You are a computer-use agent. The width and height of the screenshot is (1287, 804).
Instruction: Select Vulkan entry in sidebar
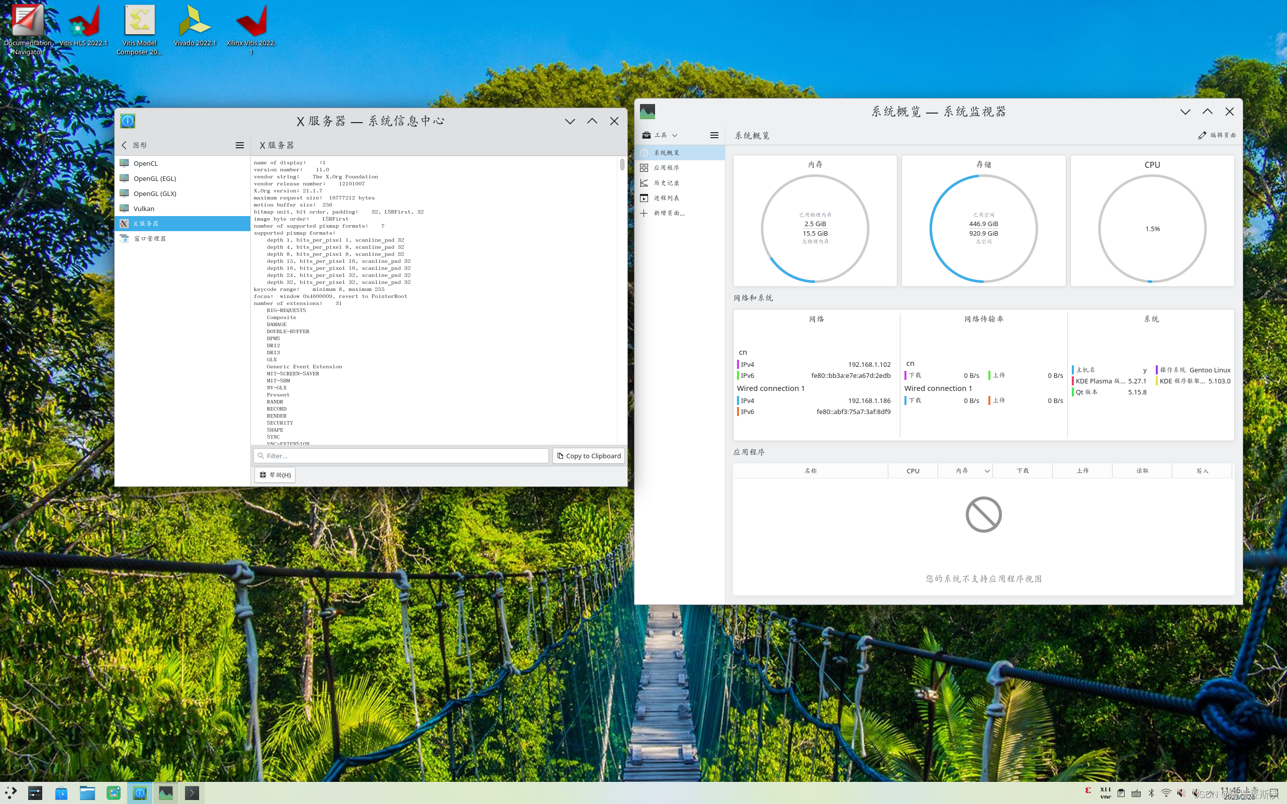click(144, 209)
